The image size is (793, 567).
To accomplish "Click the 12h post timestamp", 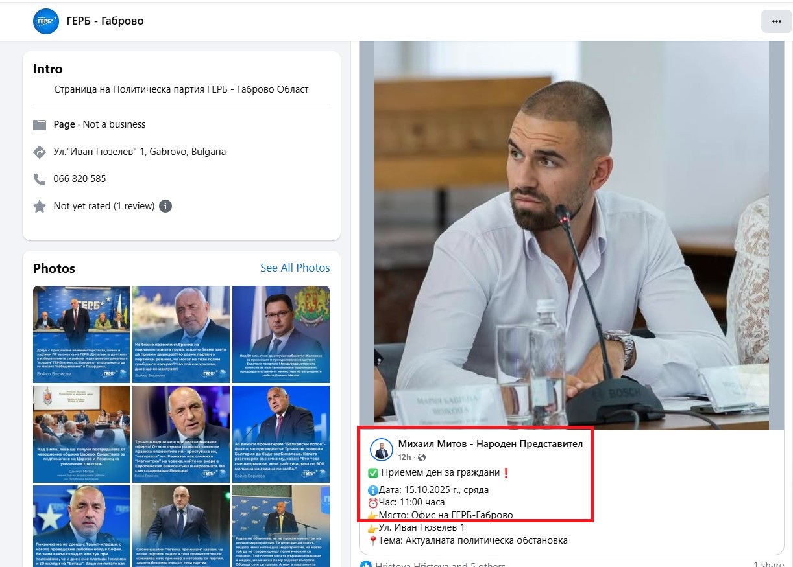I will (404, 457).
